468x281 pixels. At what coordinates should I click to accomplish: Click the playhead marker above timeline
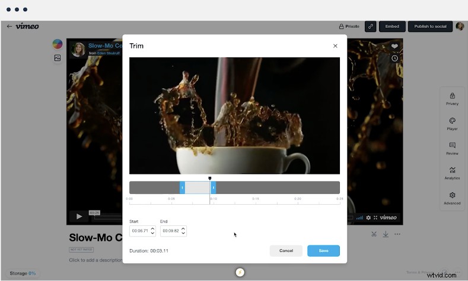pos(210,178)
